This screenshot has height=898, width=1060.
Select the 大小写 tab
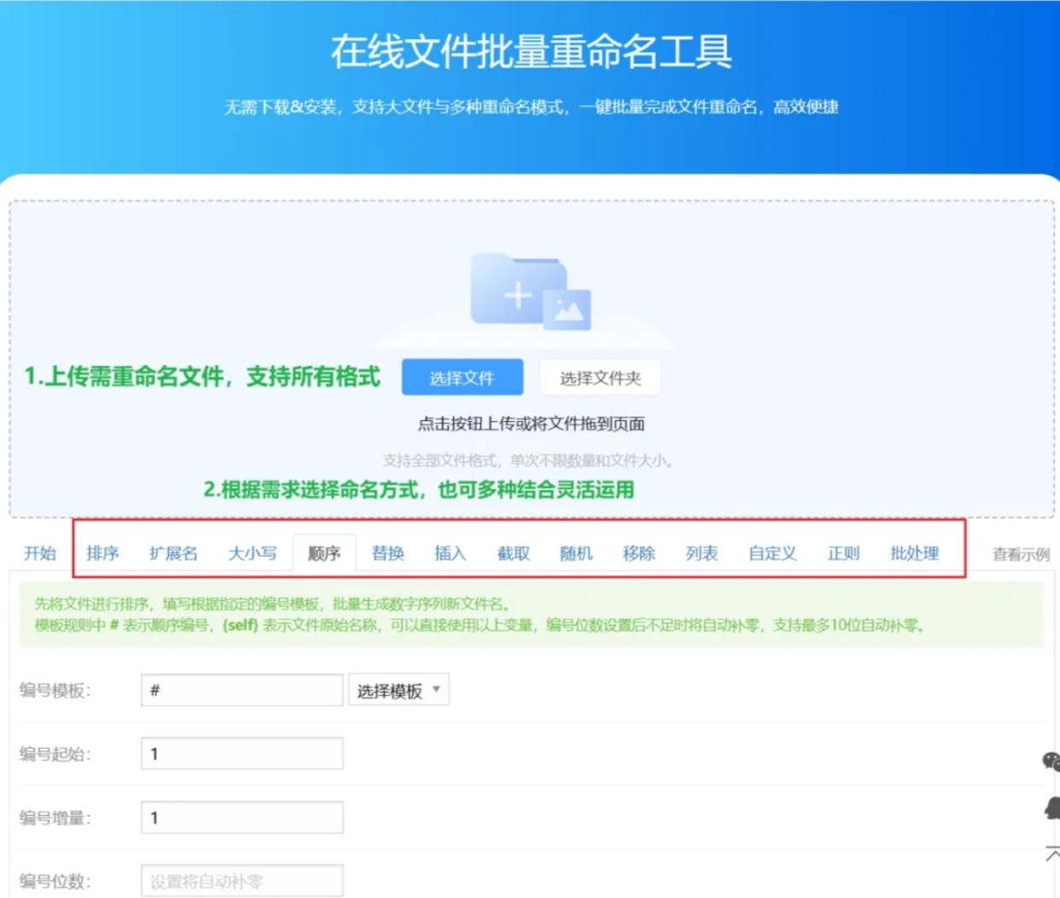click(253, 553)
